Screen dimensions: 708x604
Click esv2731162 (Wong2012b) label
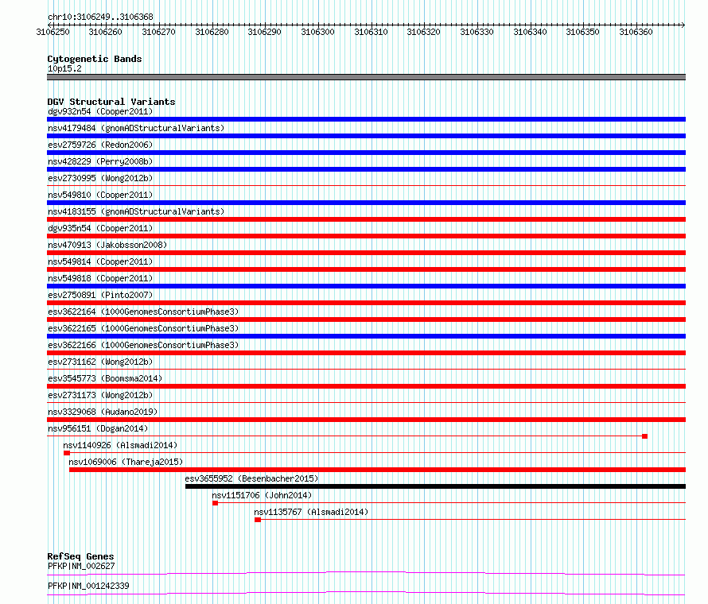tap(100, 362)
